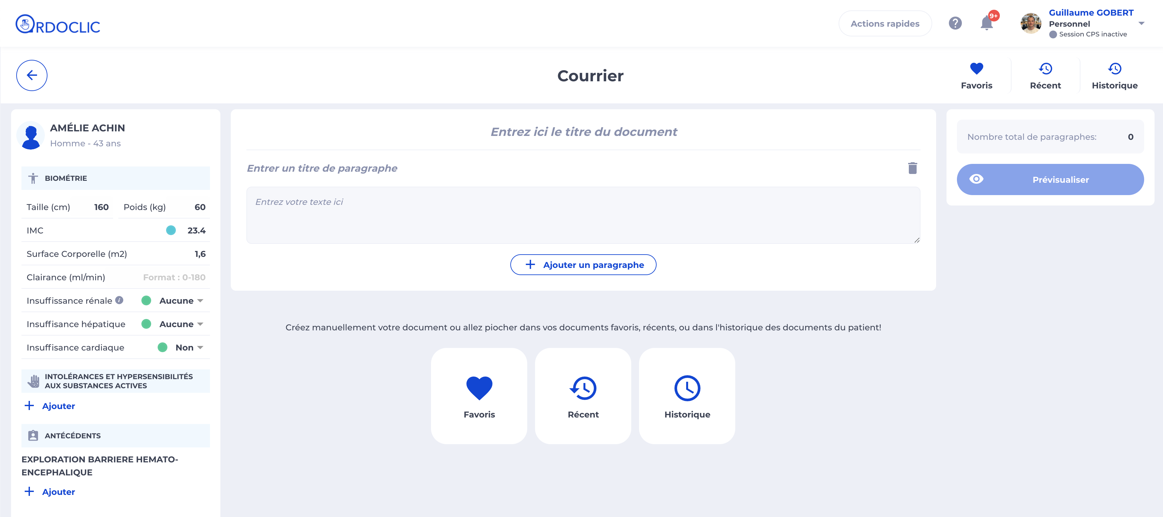This screenshot has width=1163, height=517.
Task: Click the back arrow button
Action: pos(32,75)
